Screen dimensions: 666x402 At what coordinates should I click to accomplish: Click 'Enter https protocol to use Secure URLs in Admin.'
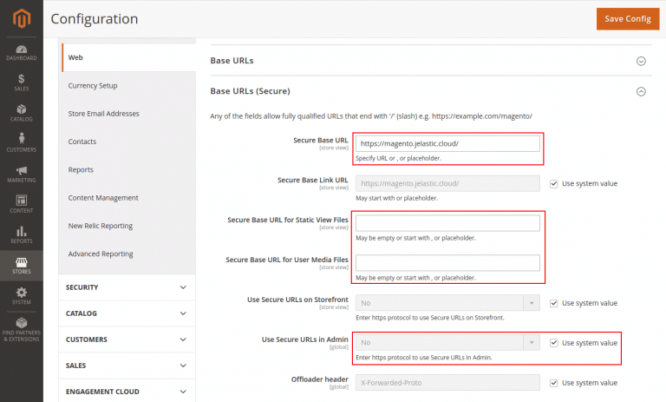point(424,358)
